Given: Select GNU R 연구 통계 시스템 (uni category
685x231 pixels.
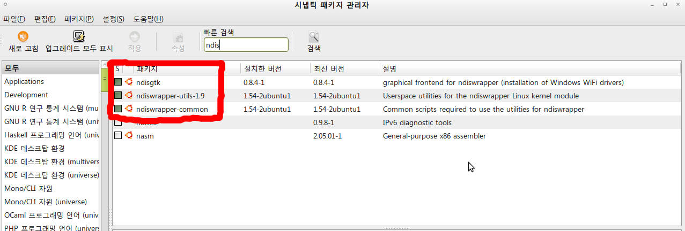Looking at the screenshot, I should coord(51,122).
